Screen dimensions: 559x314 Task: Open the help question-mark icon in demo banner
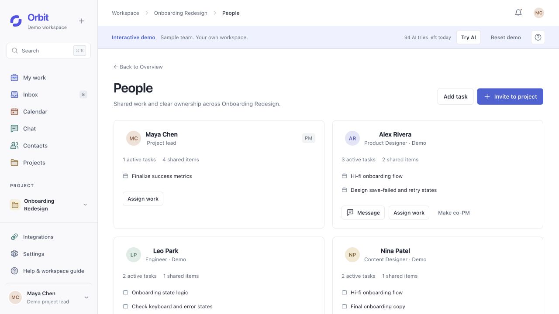pos(538,38)
